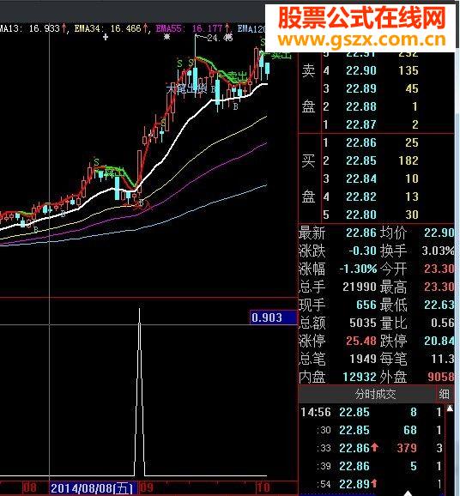Select buy level 5 price 22.80
This screenshot has width=460, height=496.
click(361, 215)
